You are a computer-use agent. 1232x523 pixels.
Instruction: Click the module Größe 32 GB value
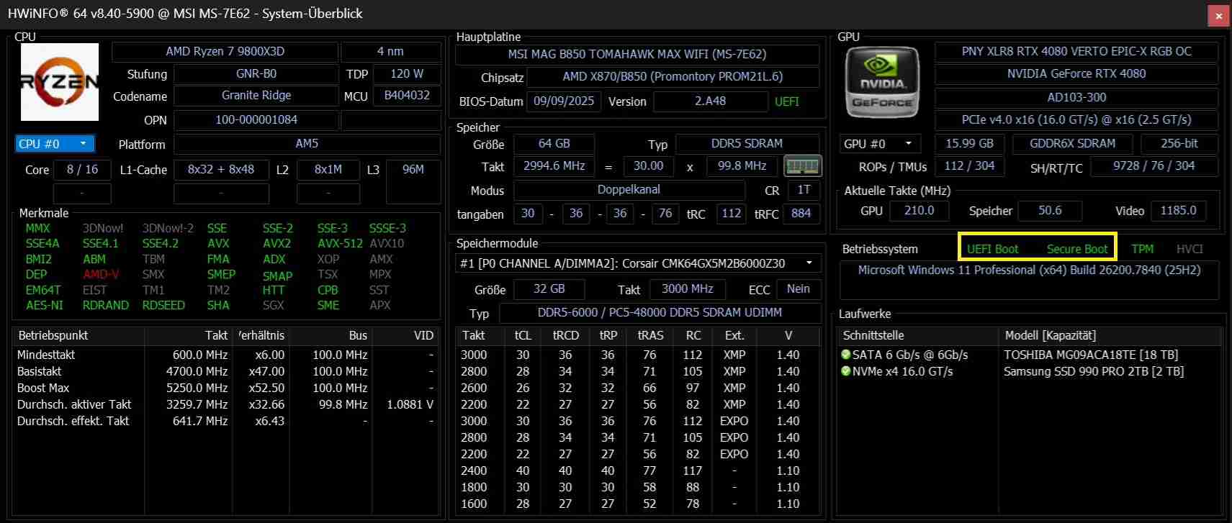(x=549, y=289)
